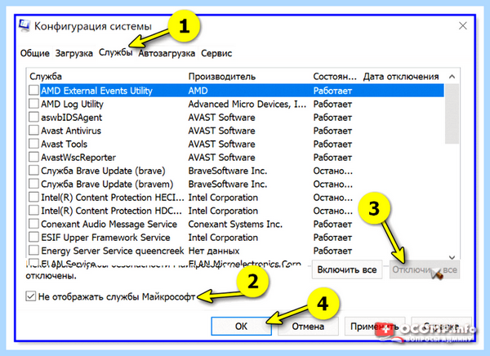Open the General (Общие) tab

[34, 53]
